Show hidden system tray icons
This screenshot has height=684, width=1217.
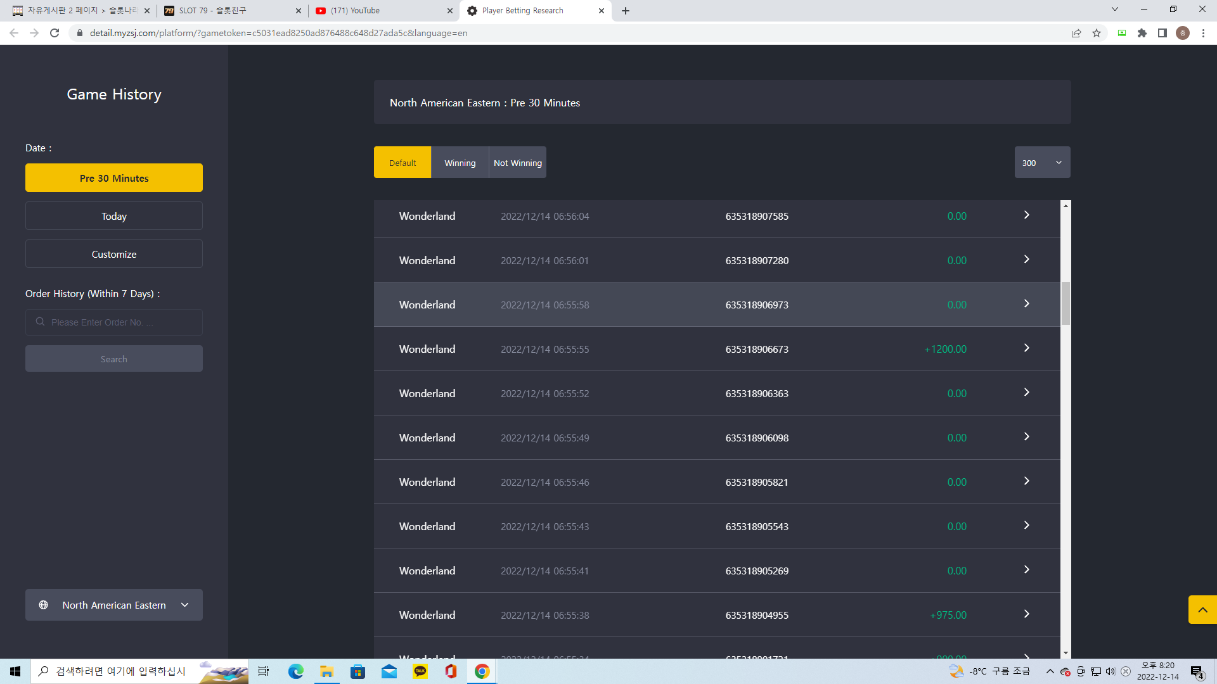(1050, 671)
